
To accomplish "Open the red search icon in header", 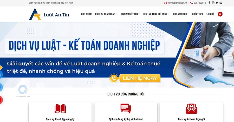I will click(x=220, y=14).
